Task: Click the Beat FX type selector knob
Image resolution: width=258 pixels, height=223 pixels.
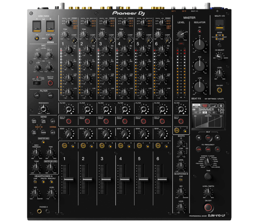Action: click(x=208, y=162)
